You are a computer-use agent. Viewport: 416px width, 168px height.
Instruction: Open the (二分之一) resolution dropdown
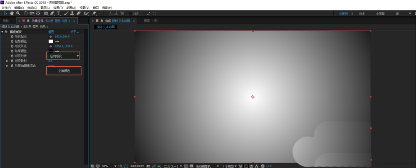coord(173,166)
